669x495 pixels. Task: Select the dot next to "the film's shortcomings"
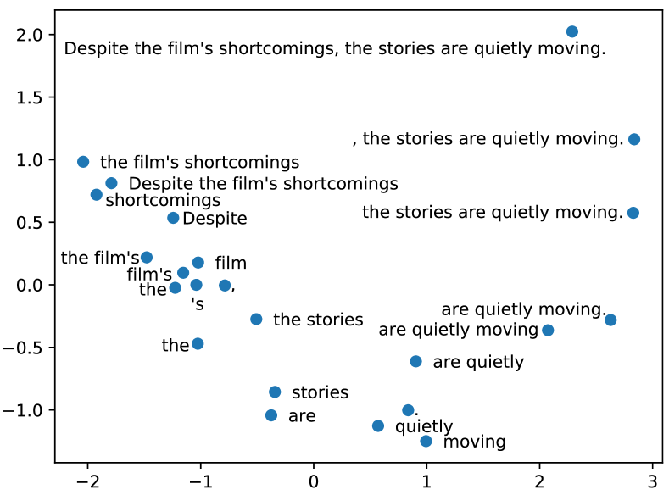83,162
